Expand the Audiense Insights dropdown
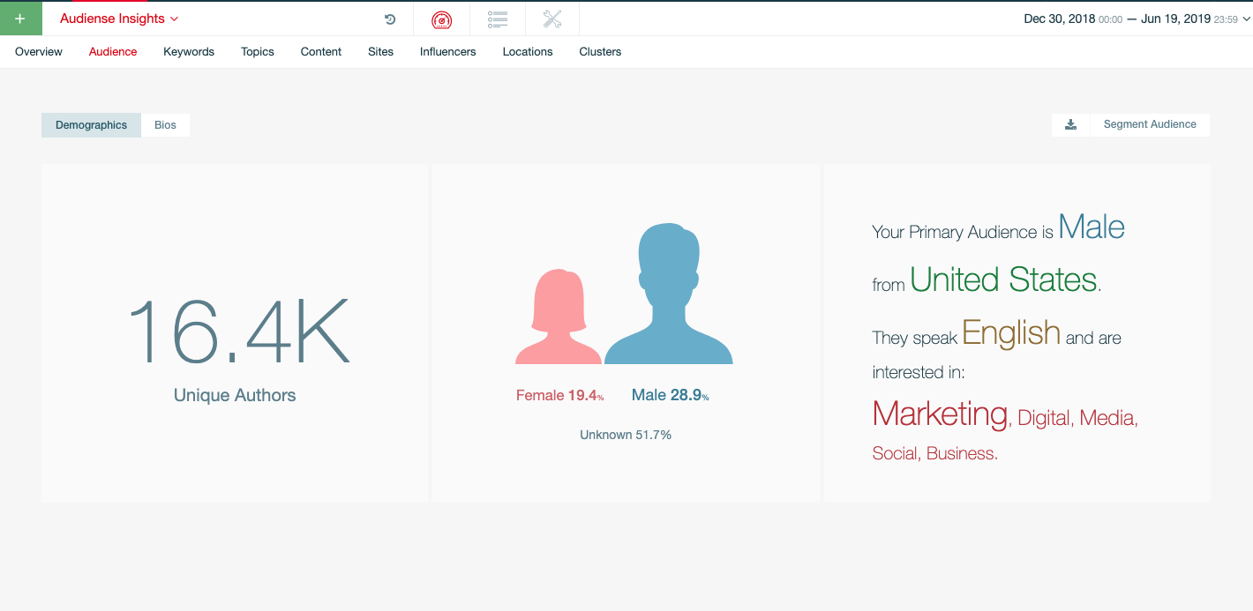1253x611 pixels. point(119,19)
